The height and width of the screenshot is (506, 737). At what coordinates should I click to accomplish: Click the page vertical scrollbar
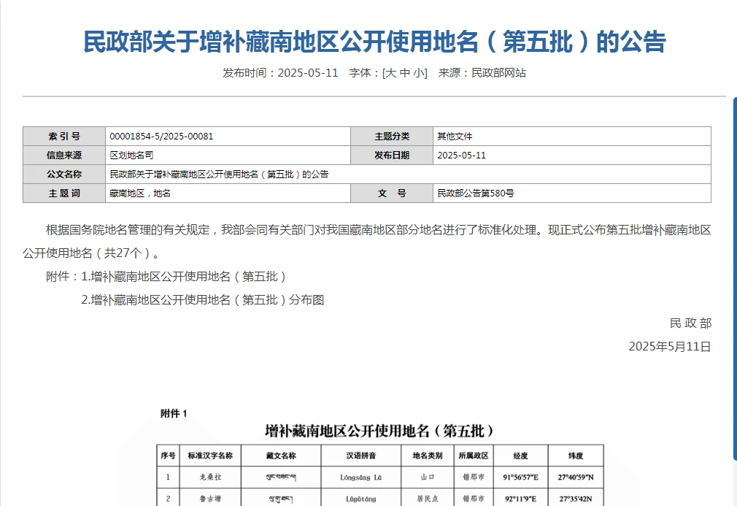(x=735, y=278)
